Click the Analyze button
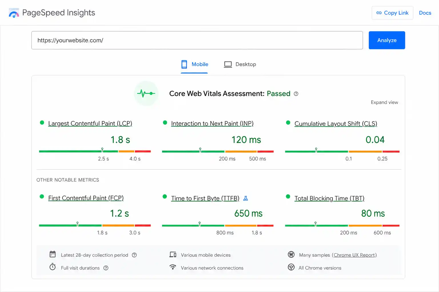 [x=387, y=40]
